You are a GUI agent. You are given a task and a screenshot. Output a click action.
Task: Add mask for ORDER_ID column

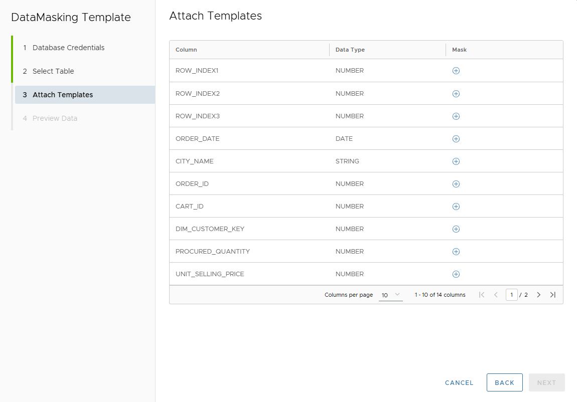click(x=456, y=184)
